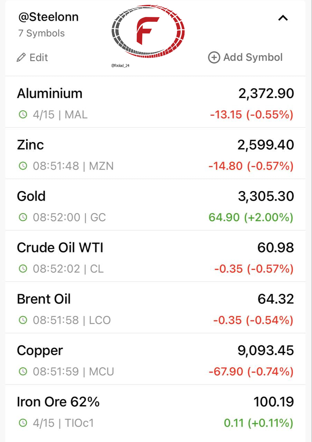Open the Gold symbol details

pyautogui.click(x=31, y=196)
